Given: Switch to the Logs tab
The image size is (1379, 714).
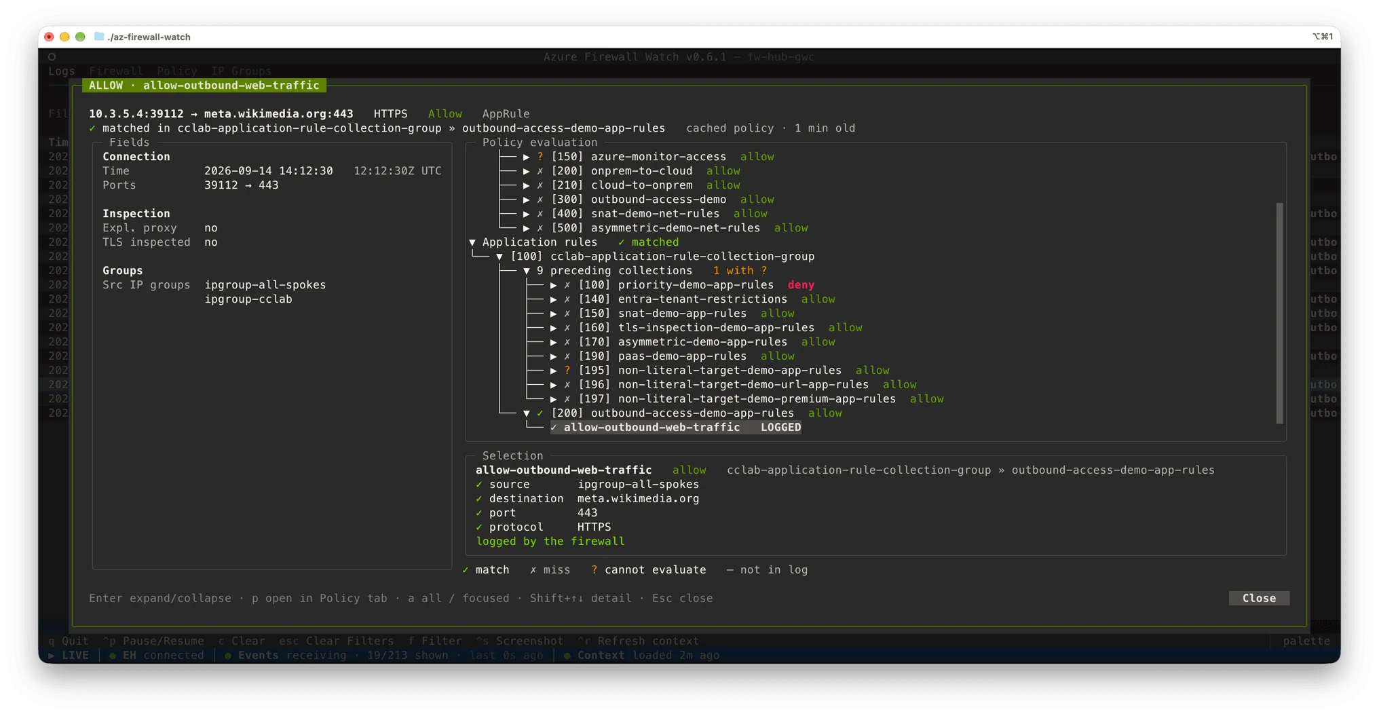Looking at the screenshot, I should [61, 71].
